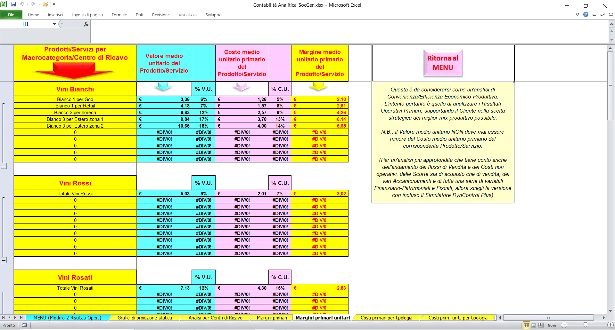Collapse the Vini Bianchi outline group
The image size is (615, 330).
[4, 166]
